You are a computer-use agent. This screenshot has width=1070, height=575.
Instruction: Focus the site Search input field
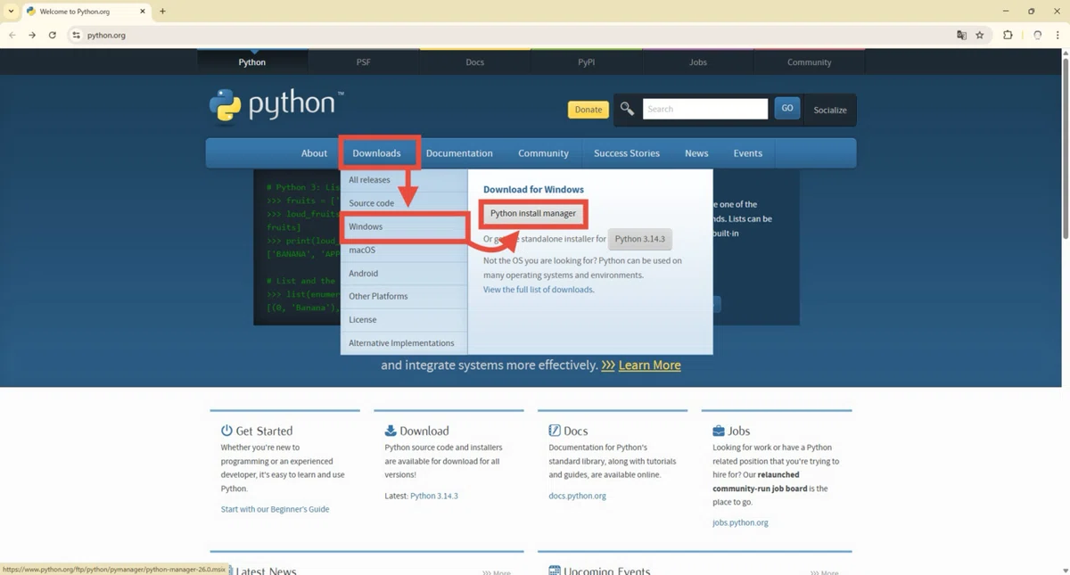[x=704, y=109]
